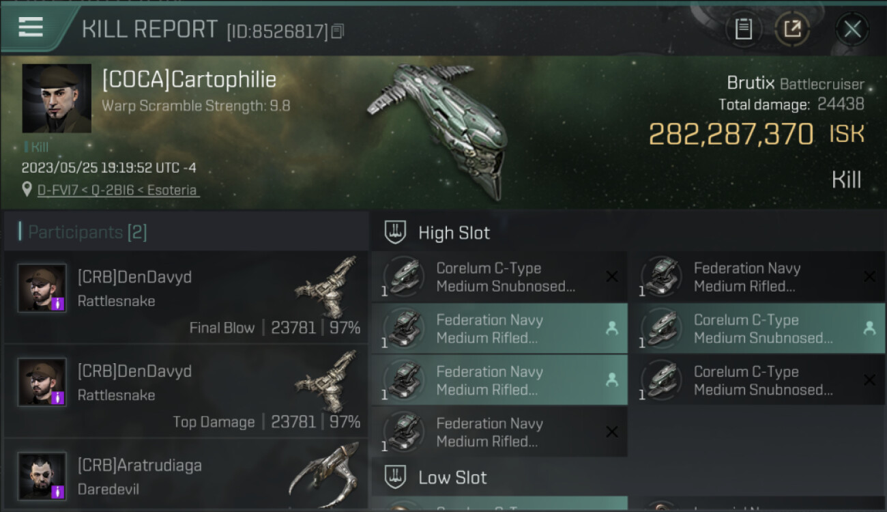
Task: Open the D-FVI7 < Q-2BI6 < Esoteria location link
Action: (x=118, y=190)
